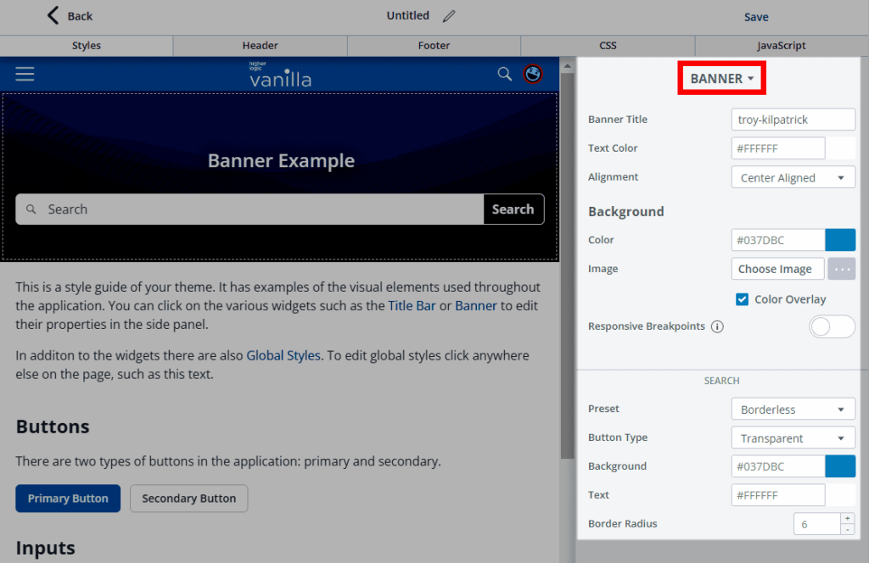Click the user avatar icon

click(x=533, y=75)
